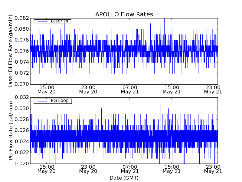Image resolution: width=242 pixels, height=182 pixels.
Task: Select the "Date (GMT)" x-axis label
Action: pos(124,178)
